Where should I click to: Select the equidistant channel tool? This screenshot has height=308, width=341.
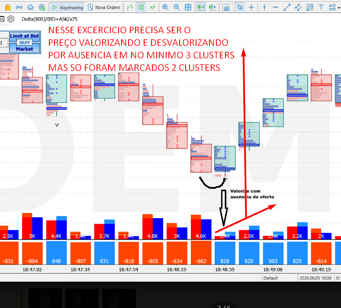pos(299,7)
